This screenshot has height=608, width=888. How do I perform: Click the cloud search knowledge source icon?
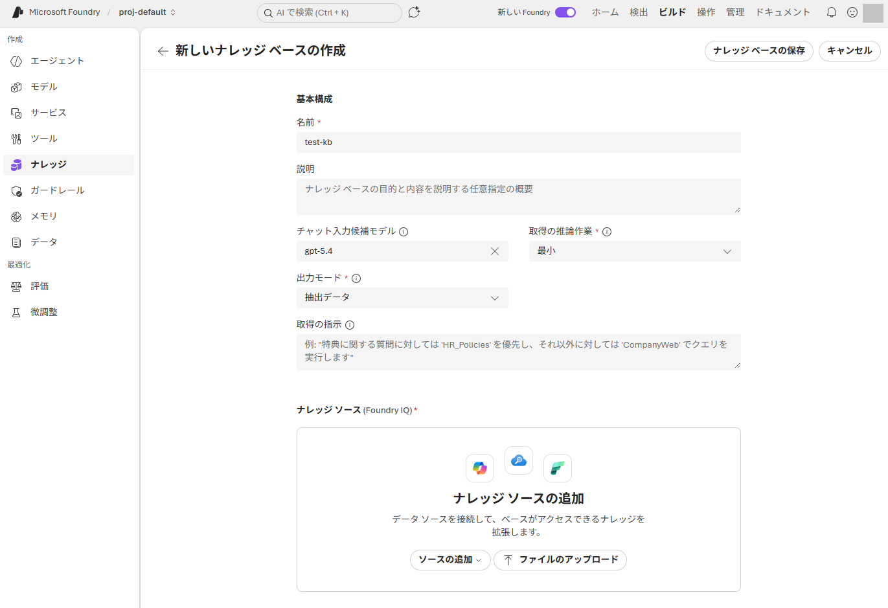pyautogui.click(x=519, y=460)
